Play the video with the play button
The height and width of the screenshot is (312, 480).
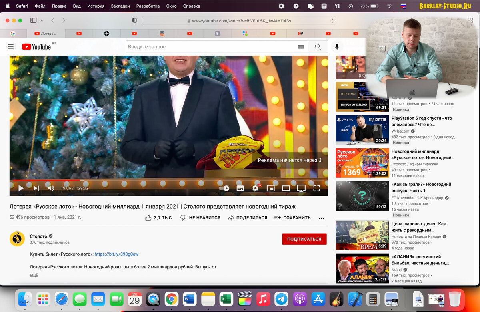point(21,188)
